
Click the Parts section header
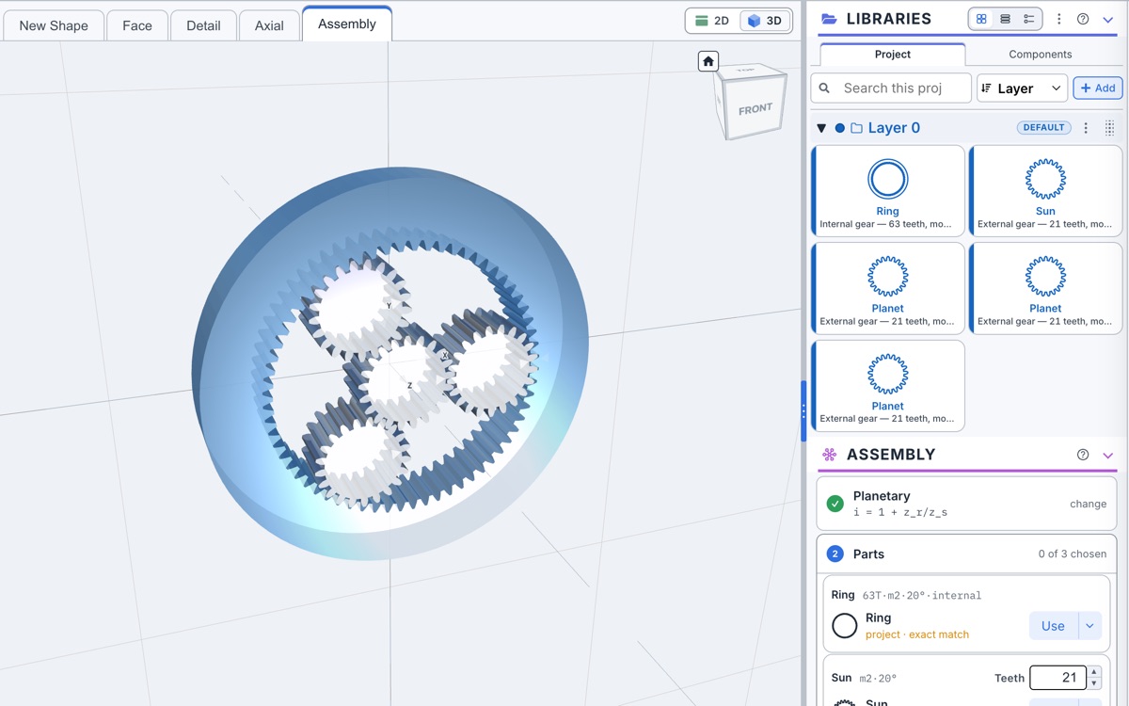tap(966, 554)
